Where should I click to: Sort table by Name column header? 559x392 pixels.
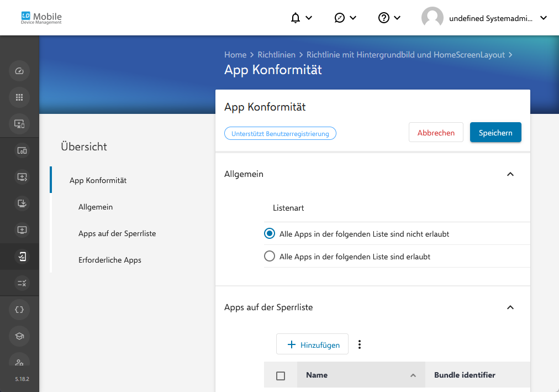coord(361,375)
